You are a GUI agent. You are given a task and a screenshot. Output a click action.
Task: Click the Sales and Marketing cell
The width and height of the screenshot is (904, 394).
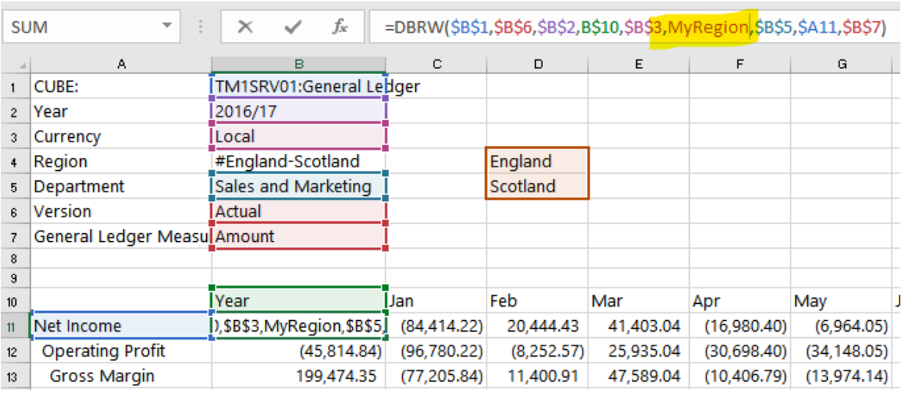pos(299,186)
